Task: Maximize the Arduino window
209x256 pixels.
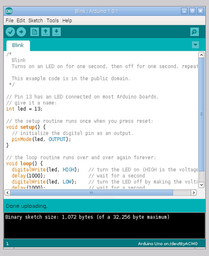Action: pos(192,11)
